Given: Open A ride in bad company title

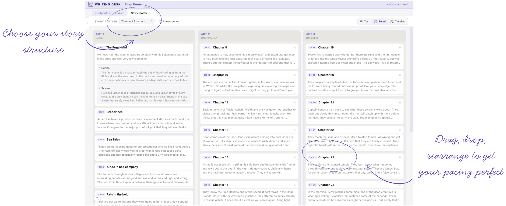Looking at the screenshot, I should click(122, 167).
